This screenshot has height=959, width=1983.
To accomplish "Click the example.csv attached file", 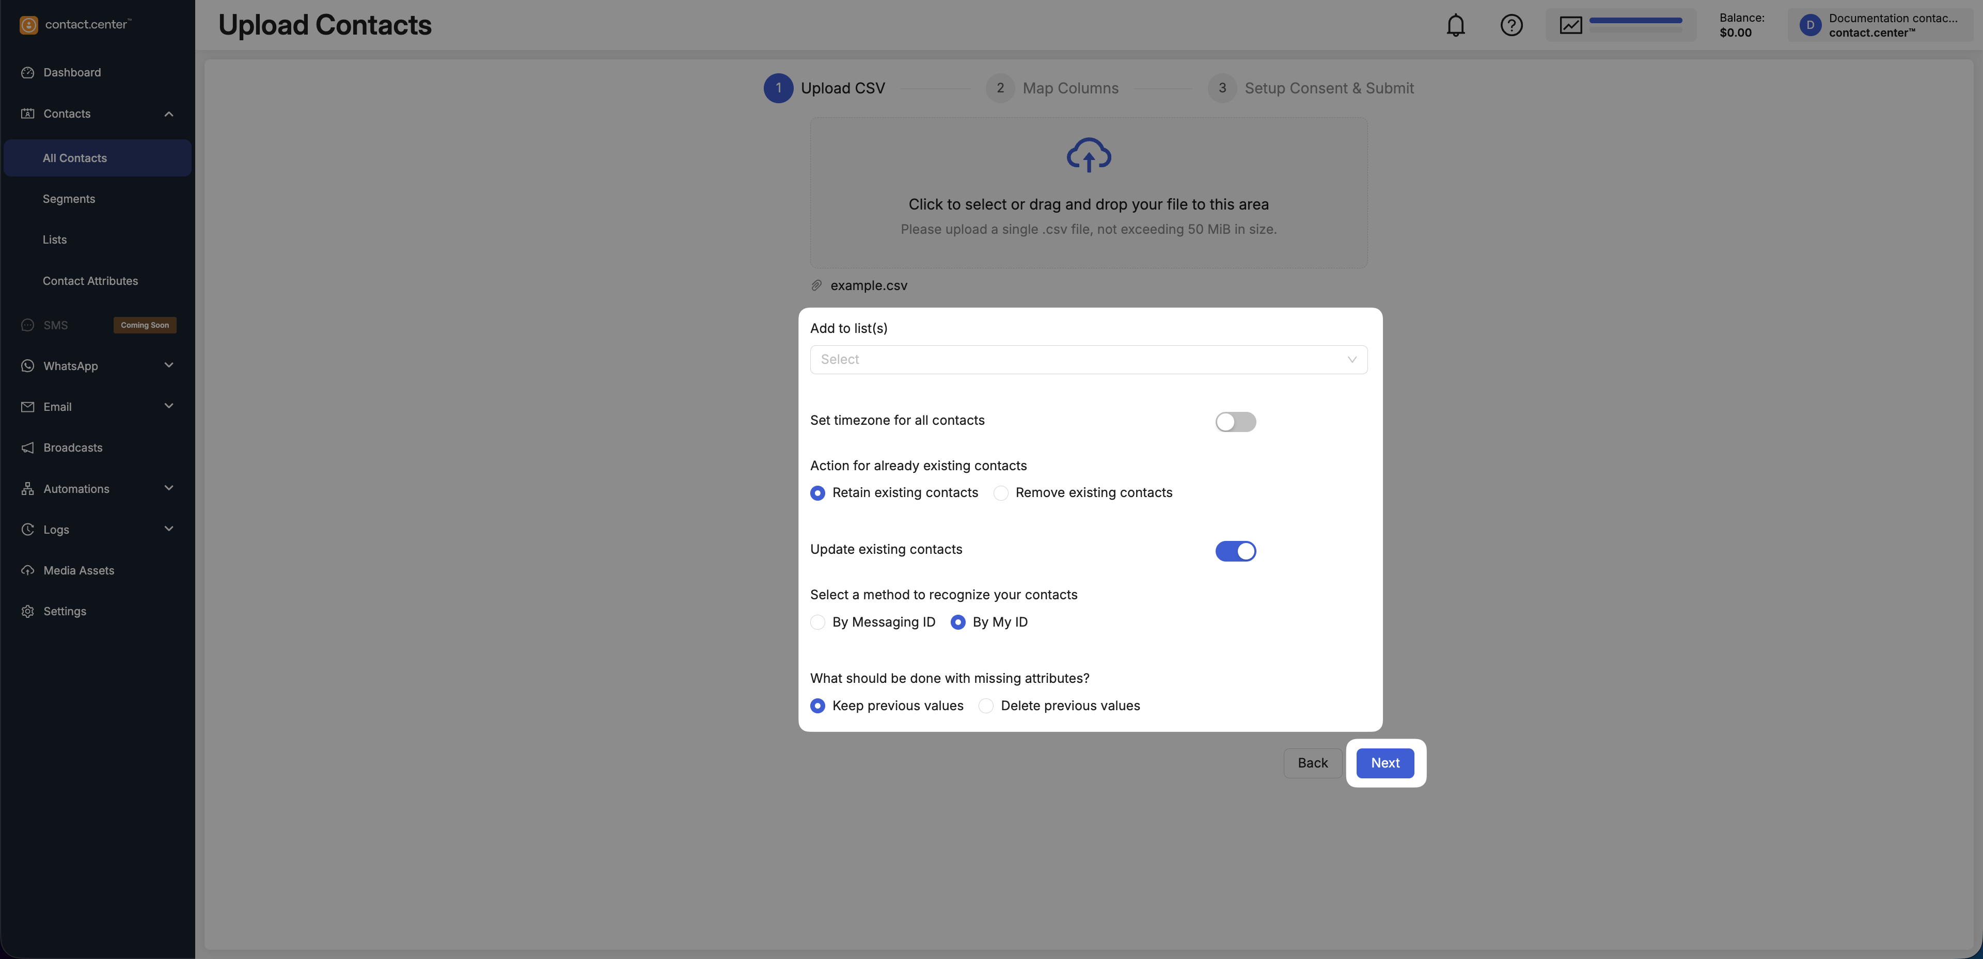I will (868, 285).
